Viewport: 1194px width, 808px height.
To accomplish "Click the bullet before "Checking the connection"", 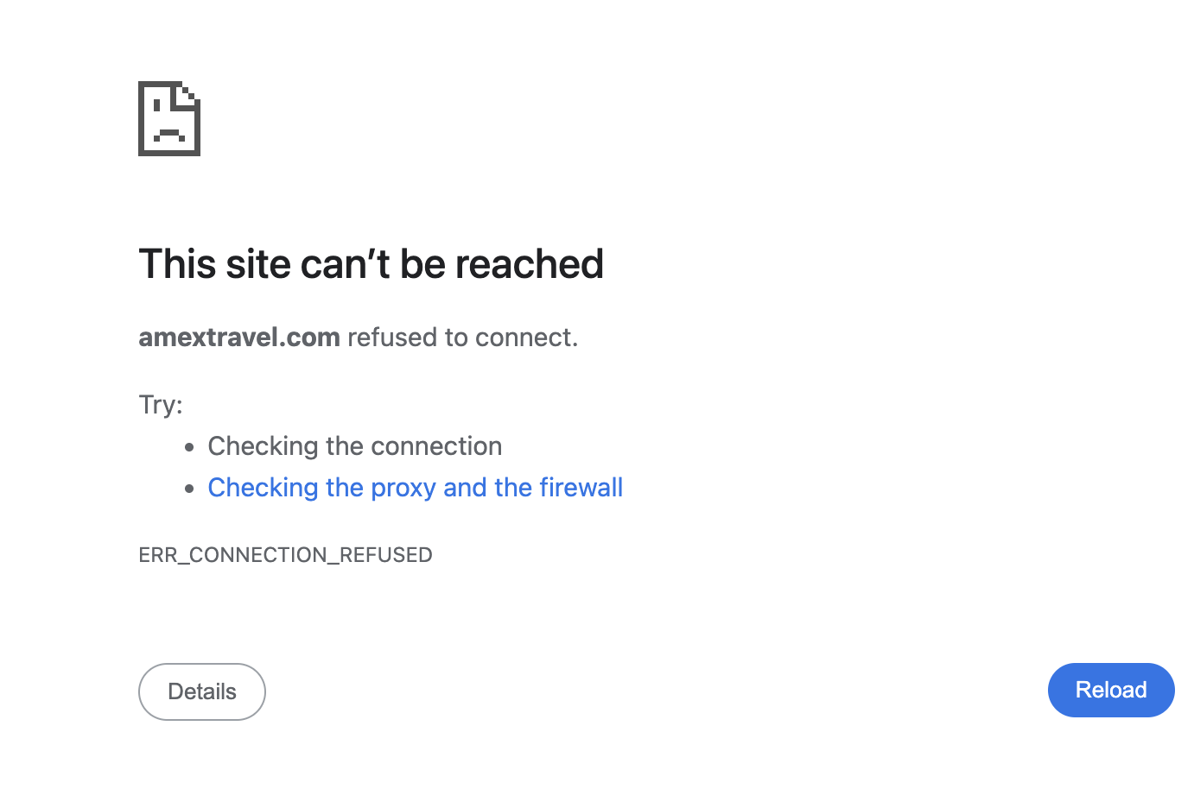I will click(x=190, y=447).
